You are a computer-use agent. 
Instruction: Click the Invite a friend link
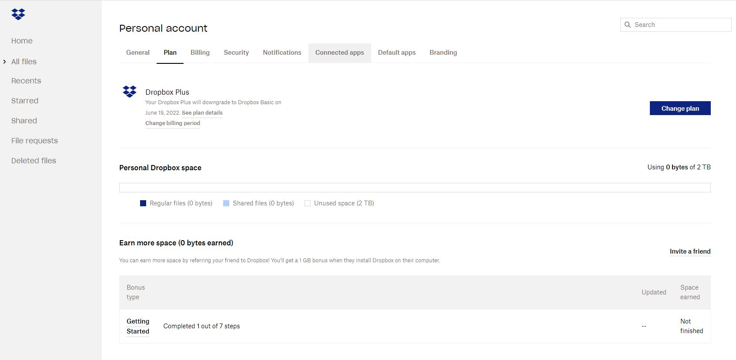pos(690,251)
